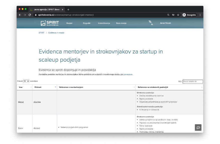Go back with browser back arrow
Screen dimensions: 220x144
[20, 15]
